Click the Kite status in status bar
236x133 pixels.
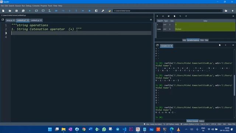tap(153, 124)
